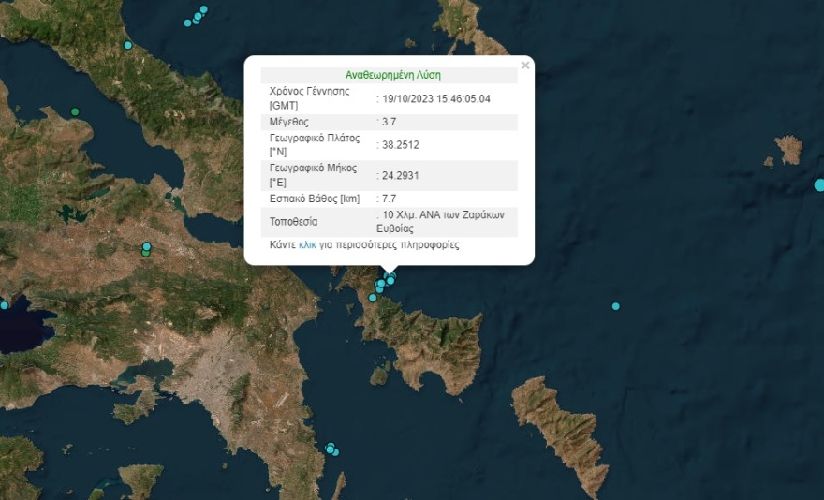Click the single cyan marker below the top-left cluster
The height and width of the screenshot is (500, 824).
[x=128, y=45]
